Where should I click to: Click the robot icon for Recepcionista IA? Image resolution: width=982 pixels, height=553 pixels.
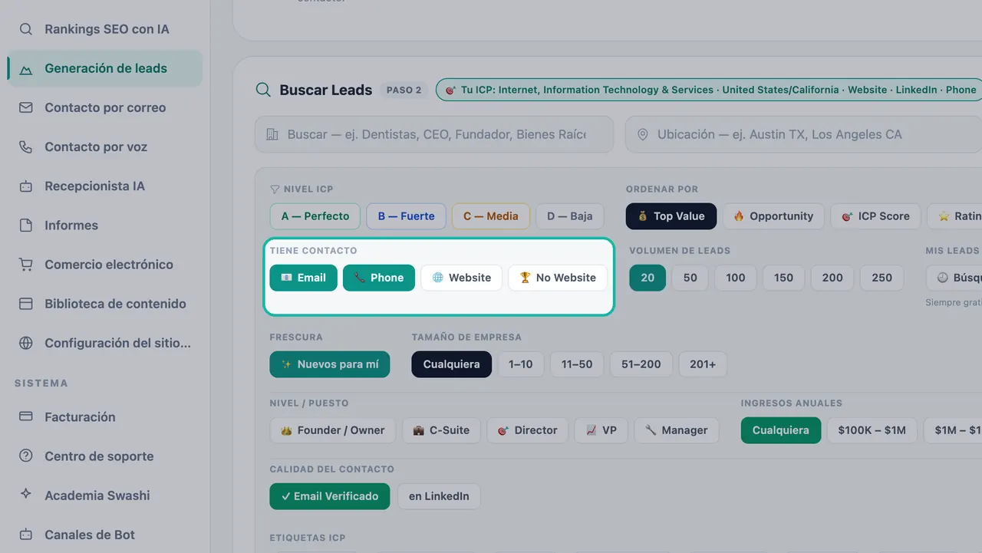(26, 186)
